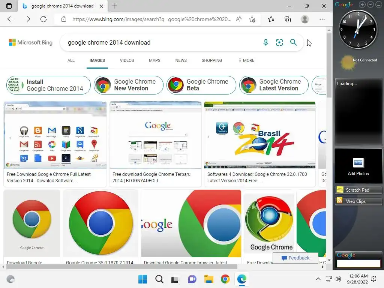
Task: Close the google chrome 2014 download tab
Action: click(101, 6)
